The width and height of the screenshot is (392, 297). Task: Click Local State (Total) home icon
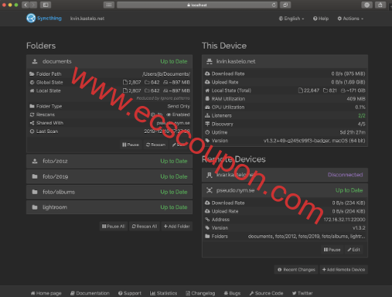click(x=207, y=90)
